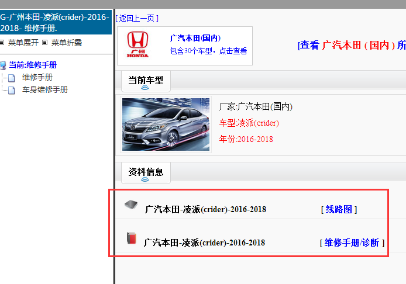The width and height of the screenshot is (406, 284).
Task: Open 车身维修手册 tree item
Action: 45,89
